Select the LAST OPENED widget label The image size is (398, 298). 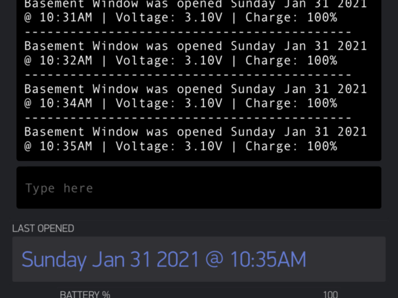pyautogui.click(x=43, y=228)
